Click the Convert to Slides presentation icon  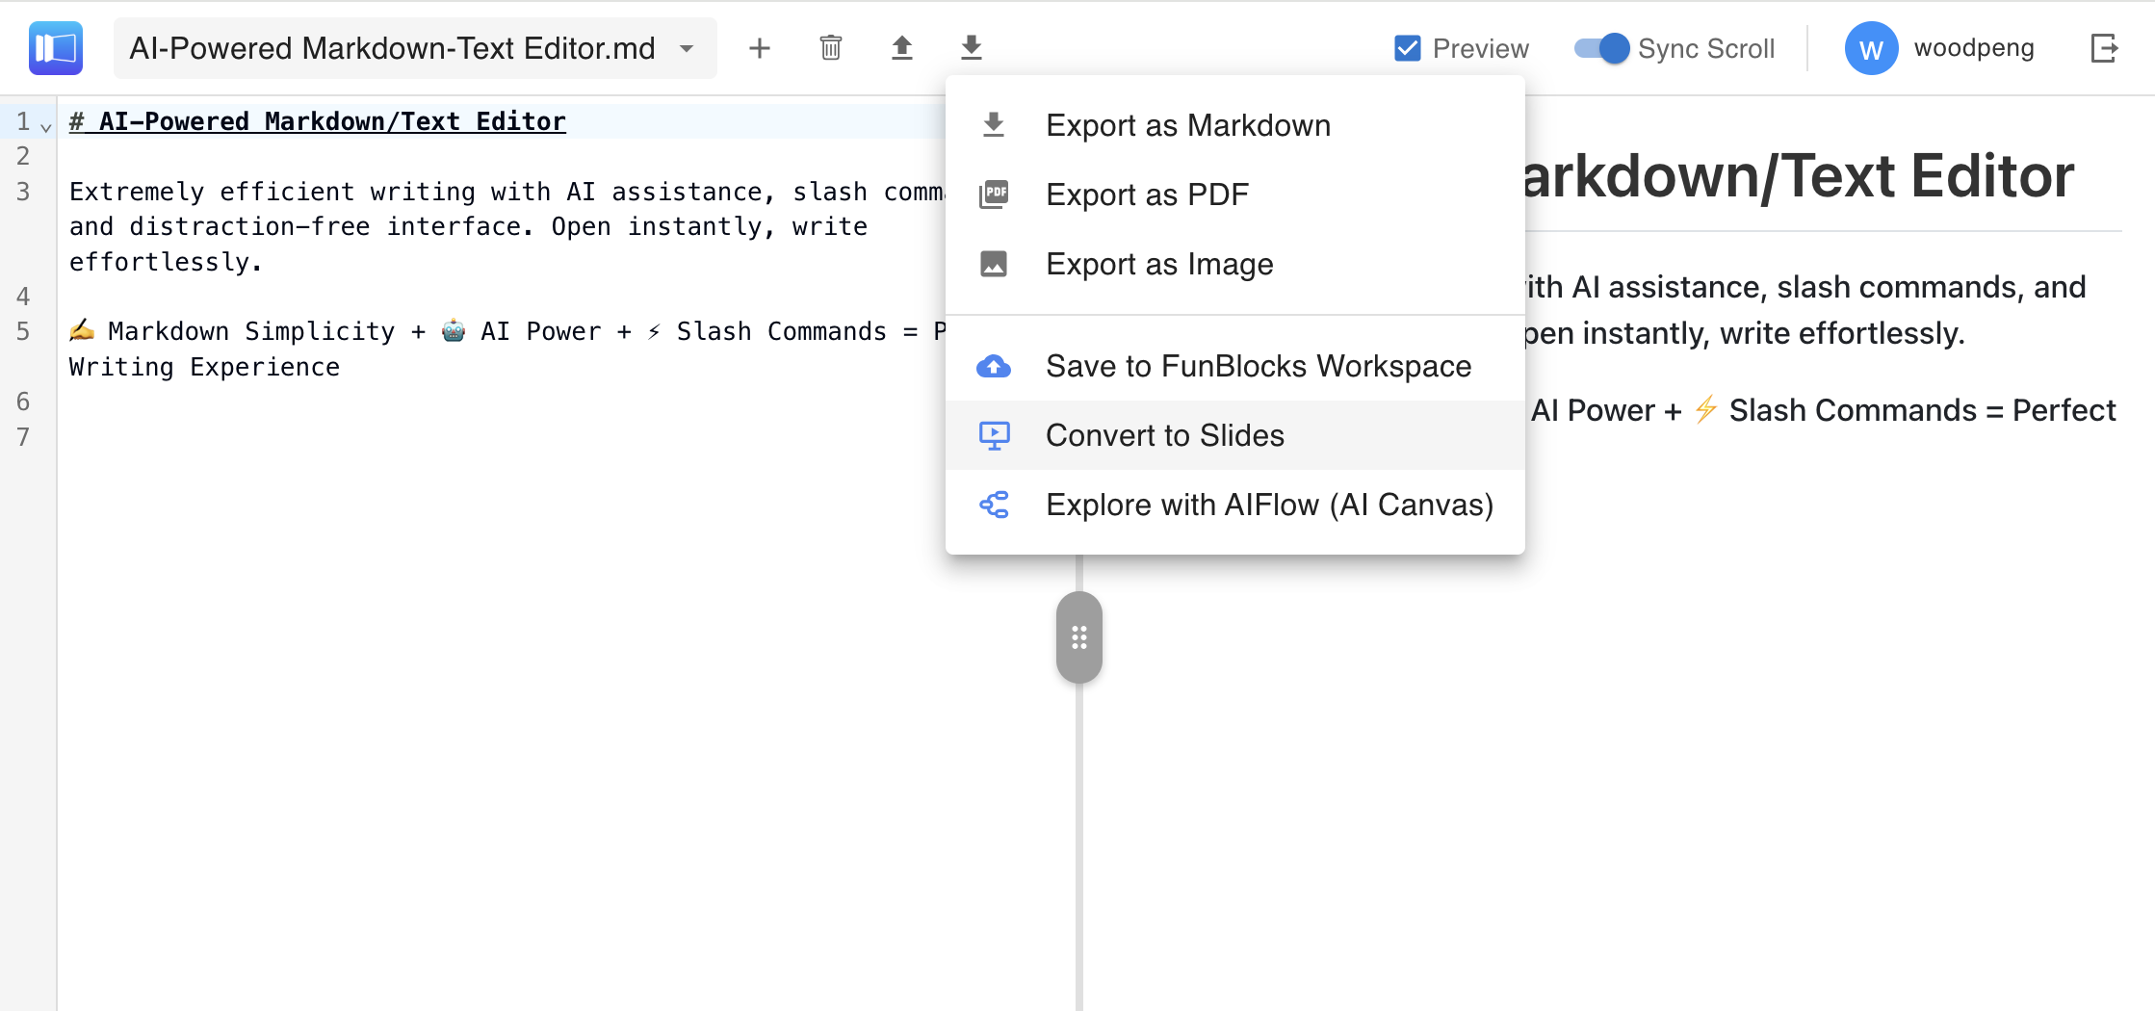pos(994,434)
